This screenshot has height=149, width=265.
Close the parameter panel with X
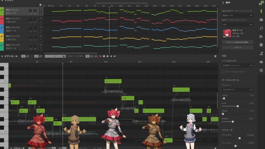[x=215, y=148]
